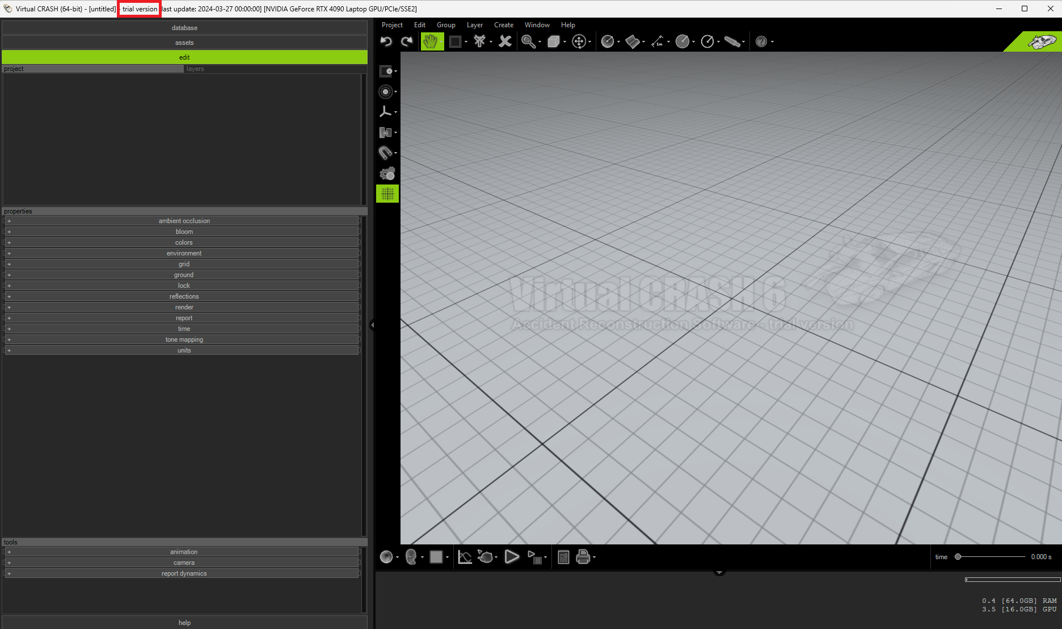Image resolution: width=1062 pixels, height=629 pixels.
Task: Open the diagram graph icon
Action: pyautogui.click(x=465, y=557)
